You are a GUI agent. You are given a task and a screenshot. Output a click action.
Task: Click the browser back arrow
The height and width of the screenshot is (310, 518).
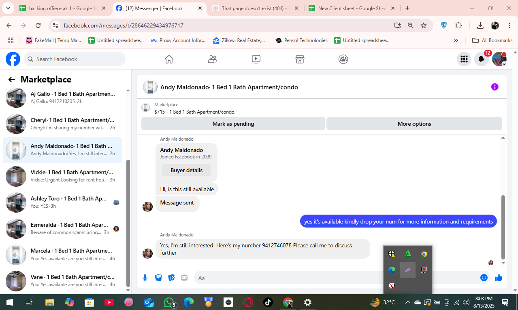click(9, 25)
